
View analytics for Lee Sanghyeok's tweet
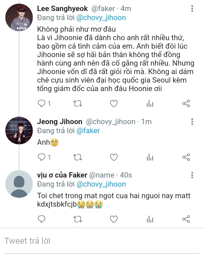(150, 104)
